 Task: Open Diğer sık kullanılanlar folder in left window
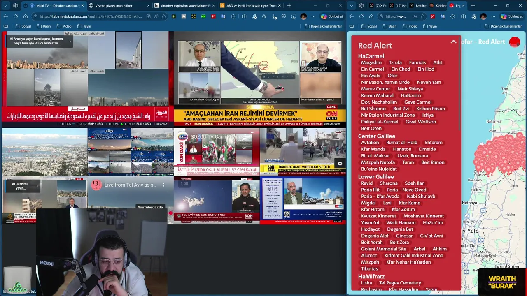coord(324,26)
